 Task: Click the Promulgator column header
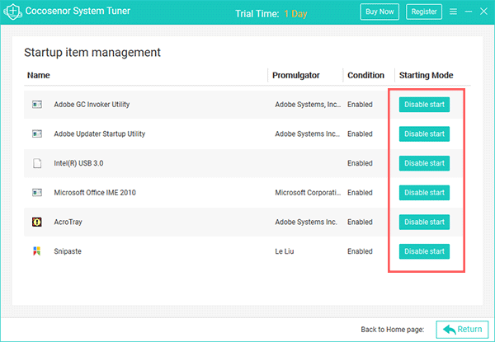click(296, 75)
